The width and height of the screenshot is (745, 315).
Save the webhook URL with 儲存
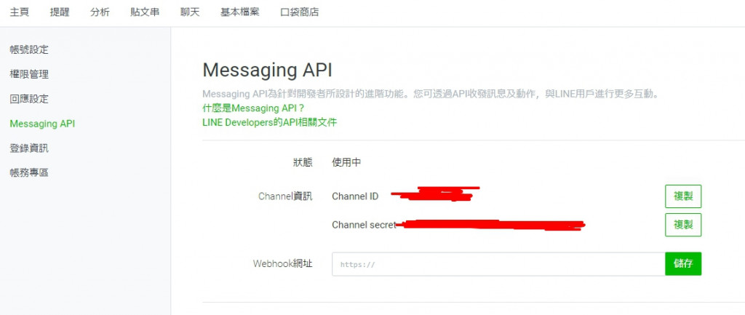tap(683, 263)
